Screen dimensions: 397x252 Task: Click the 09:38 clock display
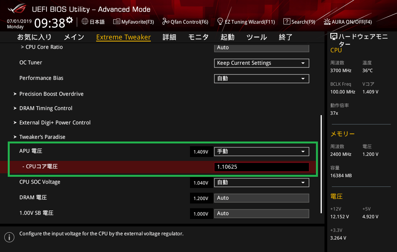[x=50, y=23]
